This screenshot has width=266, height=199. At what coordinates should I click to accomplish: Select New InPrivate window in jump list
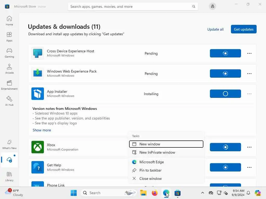coord(166,152)
